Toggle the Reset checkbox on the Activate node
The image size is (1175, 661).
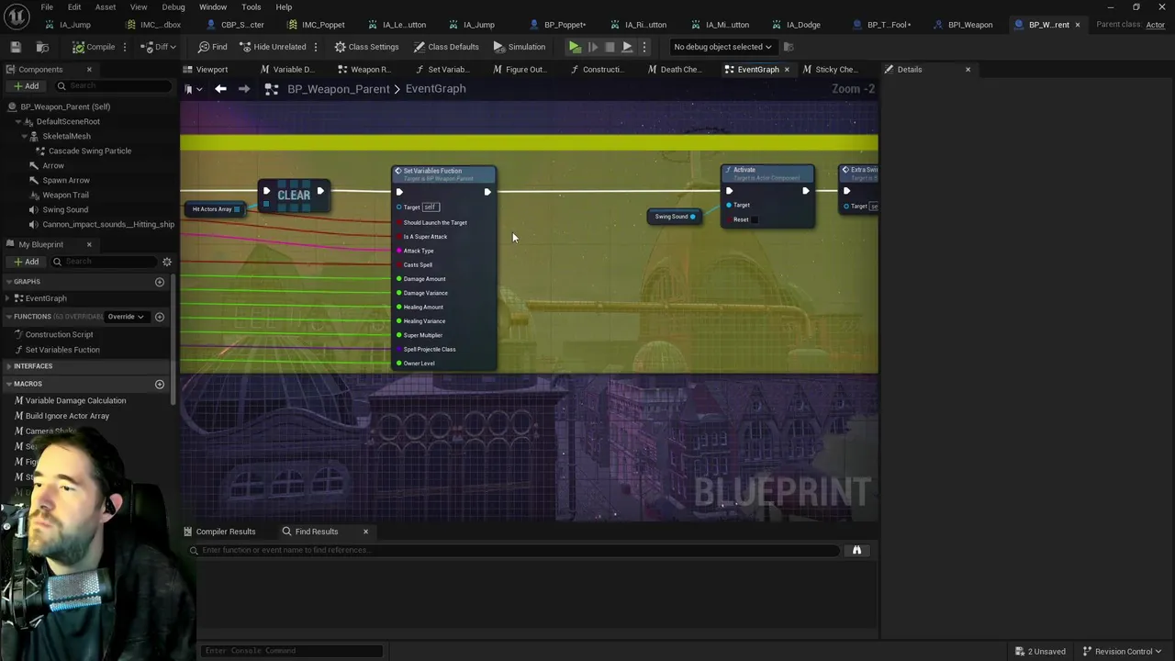[x=755, y=219]
